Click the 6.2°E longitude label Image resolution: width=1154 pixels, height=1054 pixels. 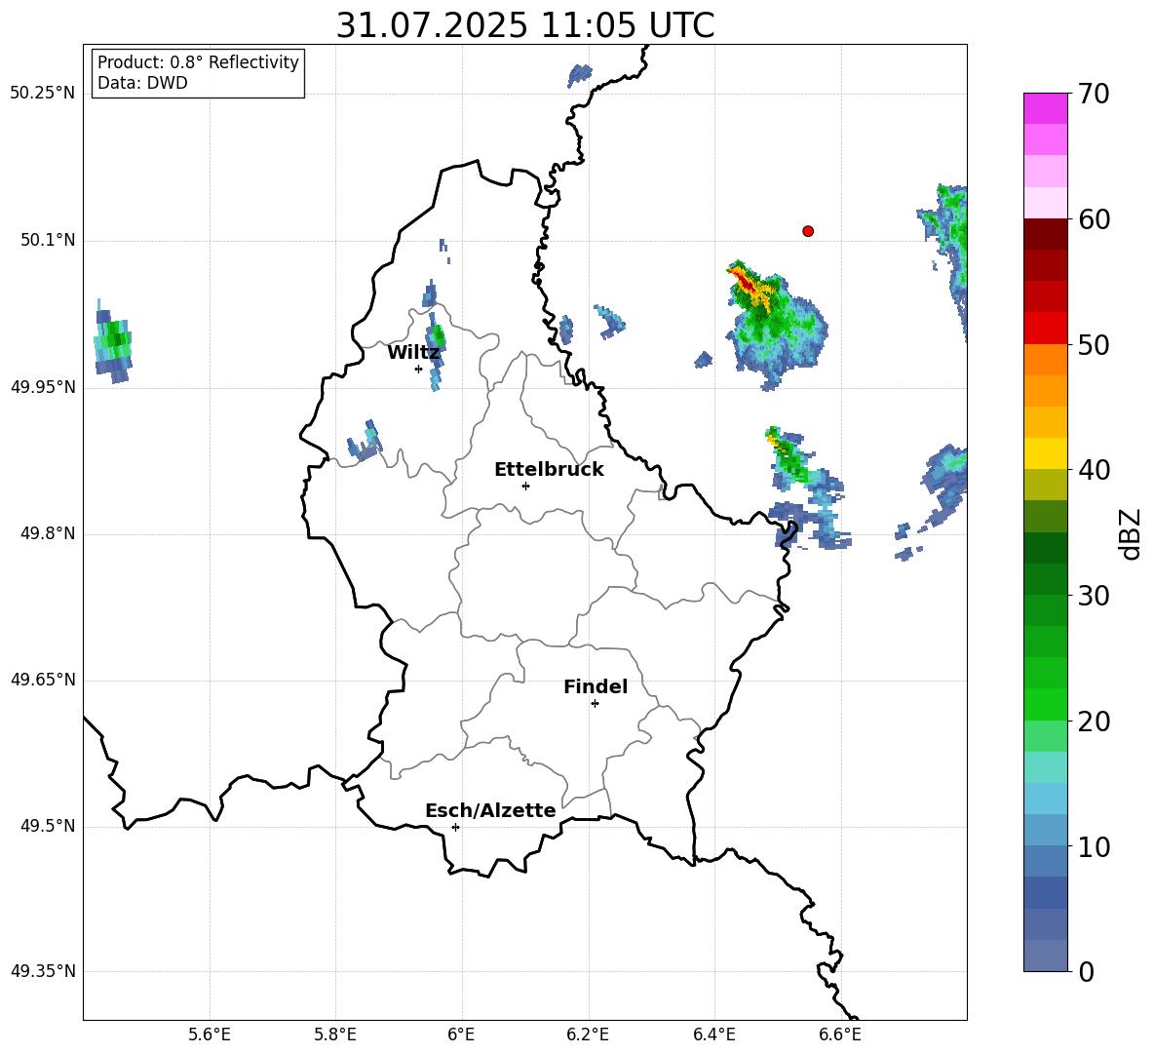click(x=588, y=1034)
